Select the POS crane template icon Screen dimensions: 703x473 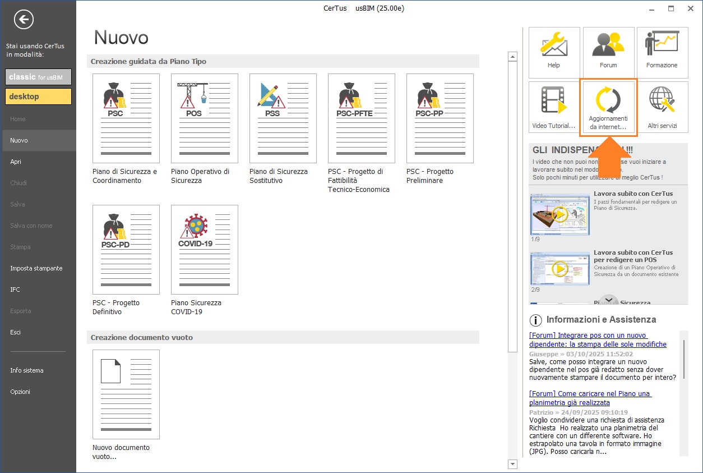pos(204,118)
